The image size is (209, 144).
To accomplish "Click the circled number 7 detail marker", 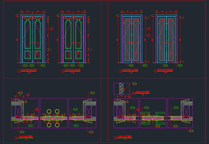I will tap(133, 93).
